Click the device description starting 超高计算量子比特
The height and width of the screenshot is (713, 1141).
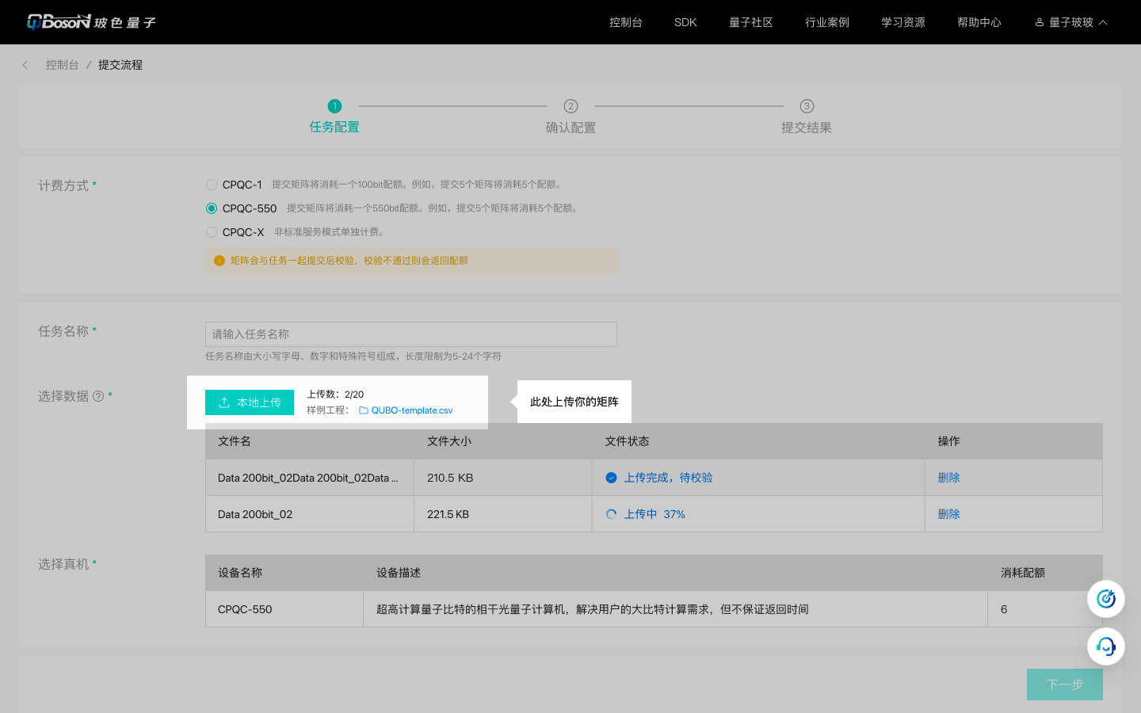(x=593, y=609)
